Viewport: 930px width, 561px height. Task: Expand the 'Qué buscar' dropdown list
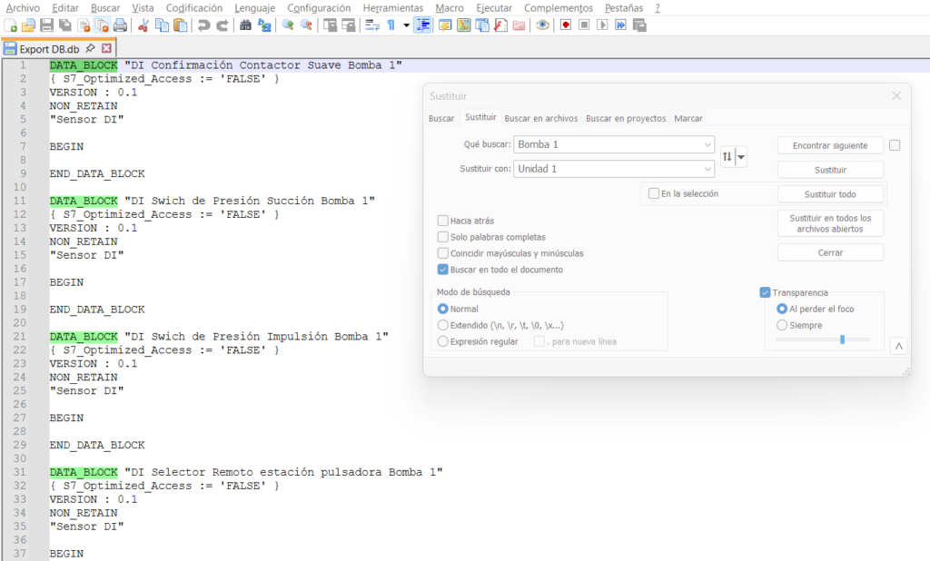pos(707,145)
